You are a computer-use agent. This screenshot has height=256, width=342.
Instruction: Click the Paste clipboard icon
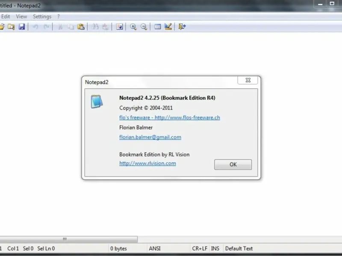click(x=81, y=26)
